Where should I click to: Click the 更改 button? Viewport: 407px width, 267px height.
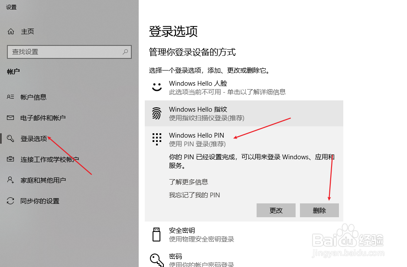276,210
